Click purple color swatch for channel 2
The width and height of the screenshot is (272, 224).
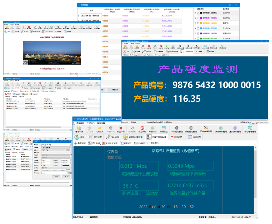point(201,18)
